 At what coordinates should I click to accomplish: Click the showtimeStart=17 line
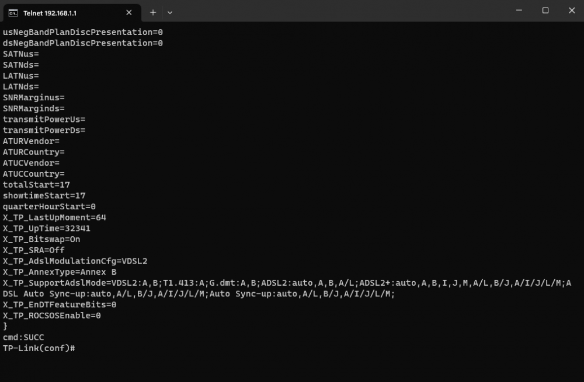[x=44, y=196]
